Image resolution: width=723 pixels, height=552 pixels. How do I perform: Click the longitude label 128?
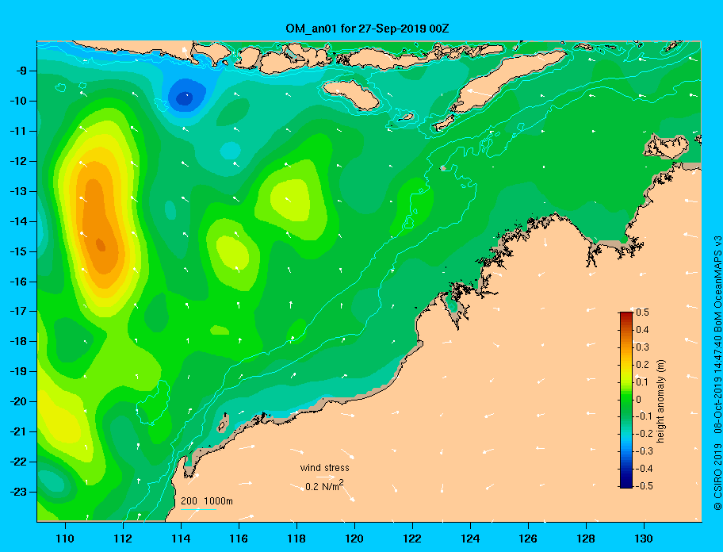(586, 539)
